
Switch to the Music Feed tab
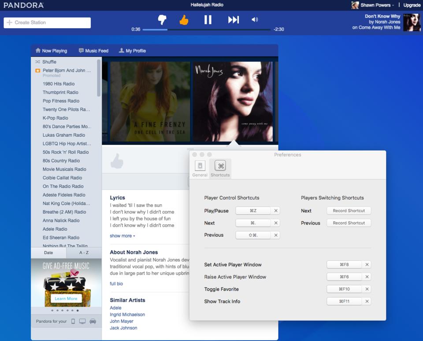tap(93, 51)
